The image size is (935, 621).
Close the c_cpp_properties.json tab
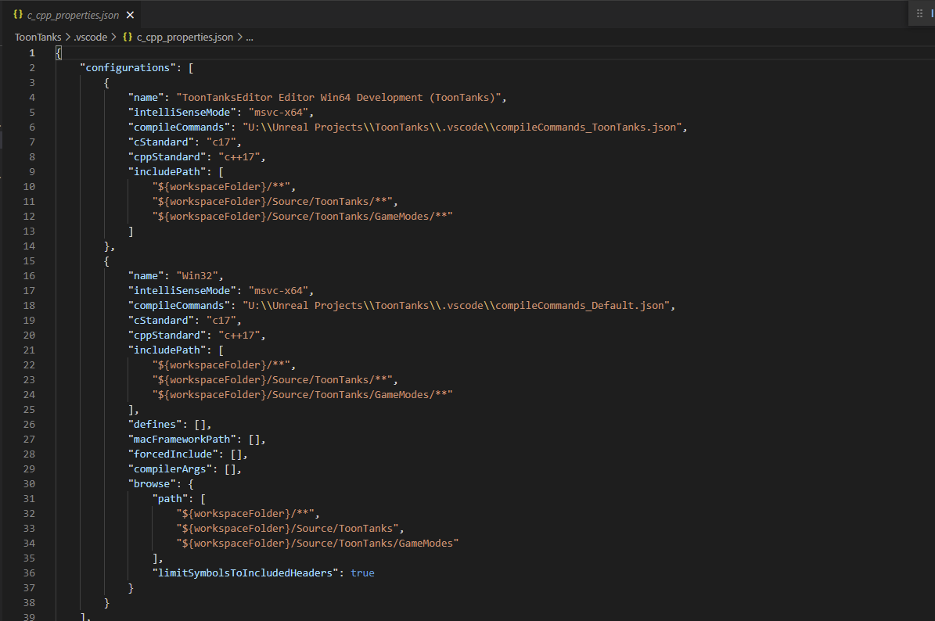tap(130, 14)
